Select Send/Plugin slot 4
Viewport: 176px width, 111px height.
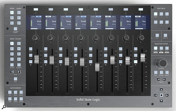(x=19, y=49)
